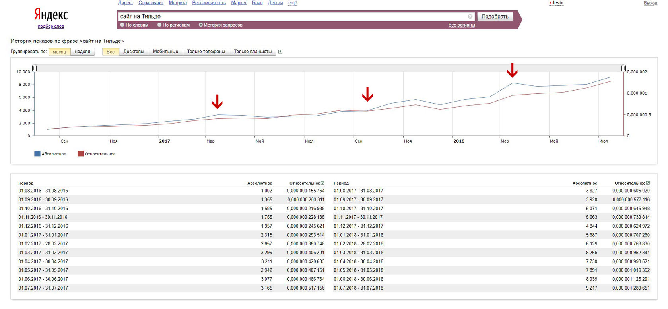Grab the right range handle of the chart
668x309 pixels.
pyautogui.click(x=623, y=68)
